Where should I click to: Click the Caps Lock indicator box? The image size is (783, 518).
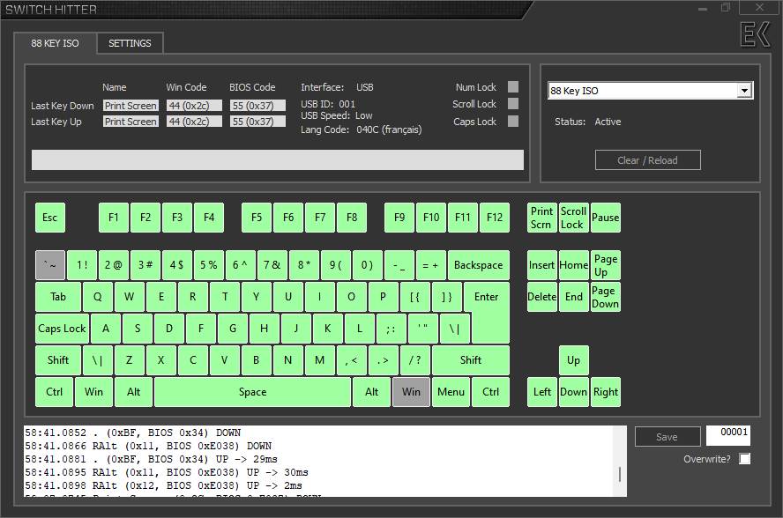pos(513,122)
